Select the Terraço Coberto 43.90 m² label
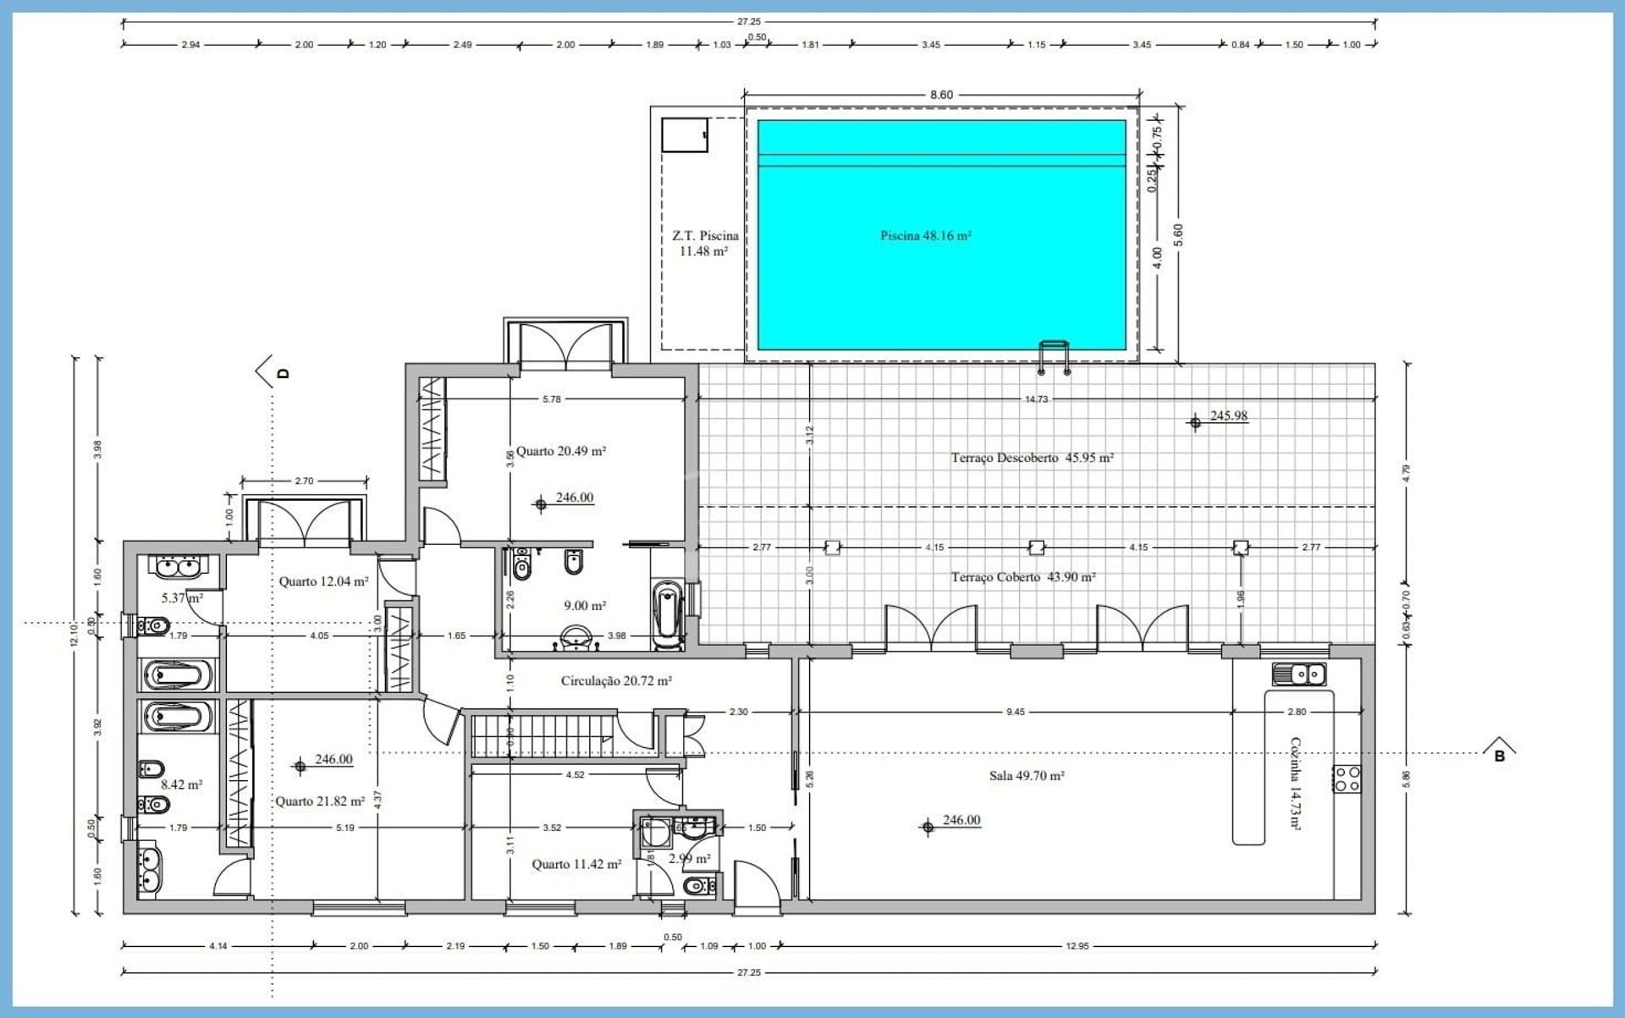 point(1022,577)
